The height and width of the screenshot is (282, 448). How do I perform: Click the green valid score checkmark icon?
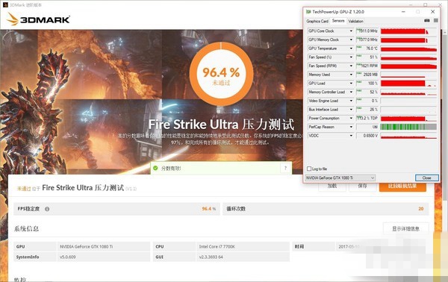pyautogui.click(x=155, y=168)
